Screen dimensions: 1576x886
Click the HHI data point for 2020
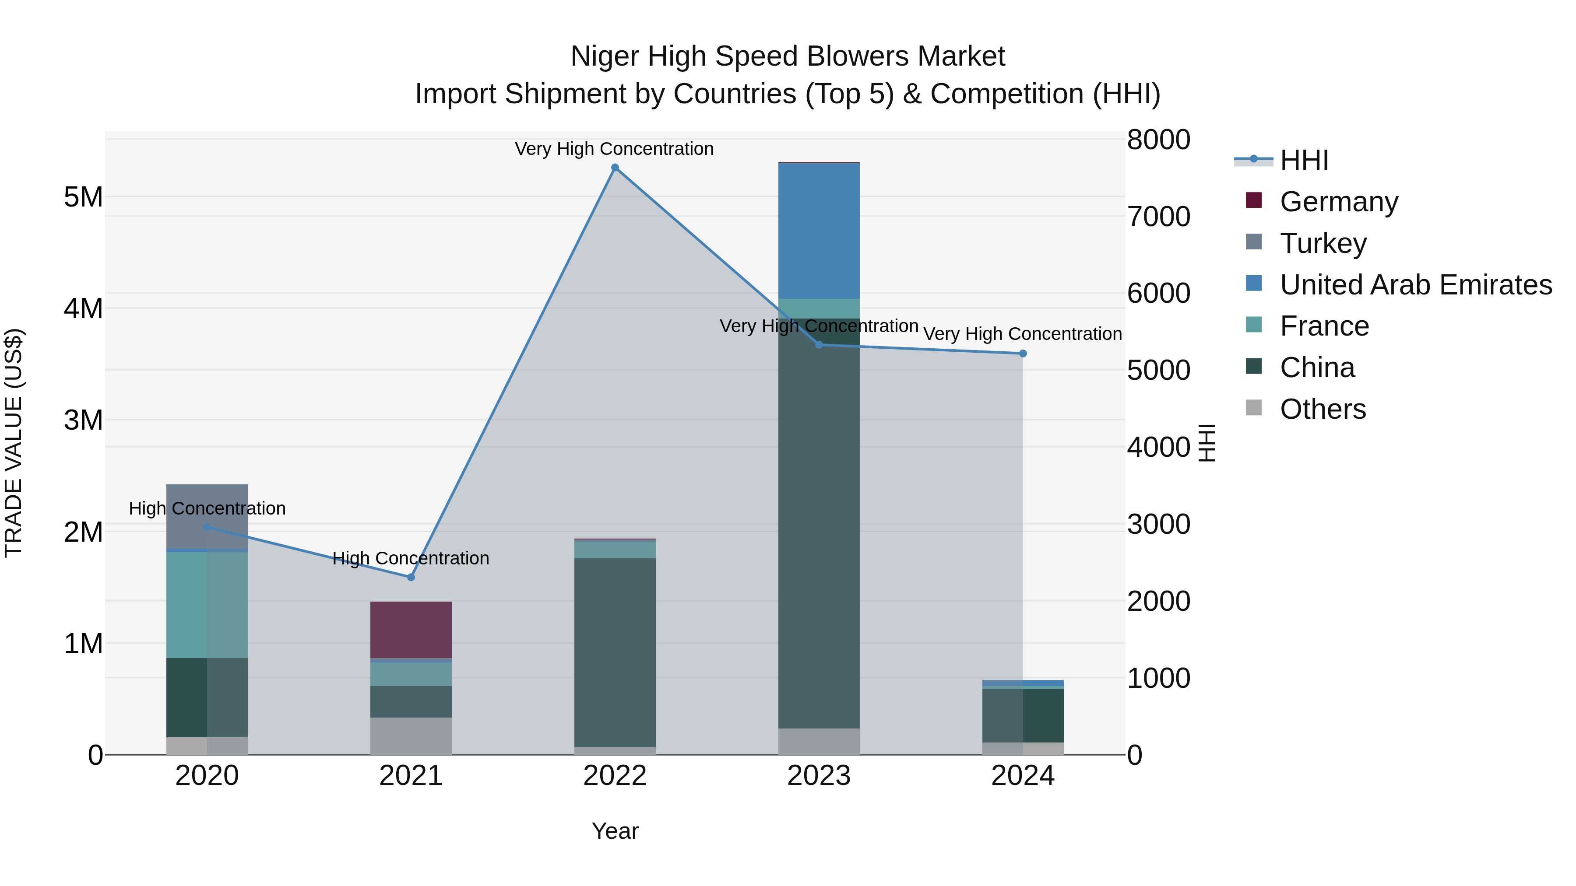point(207,527)
